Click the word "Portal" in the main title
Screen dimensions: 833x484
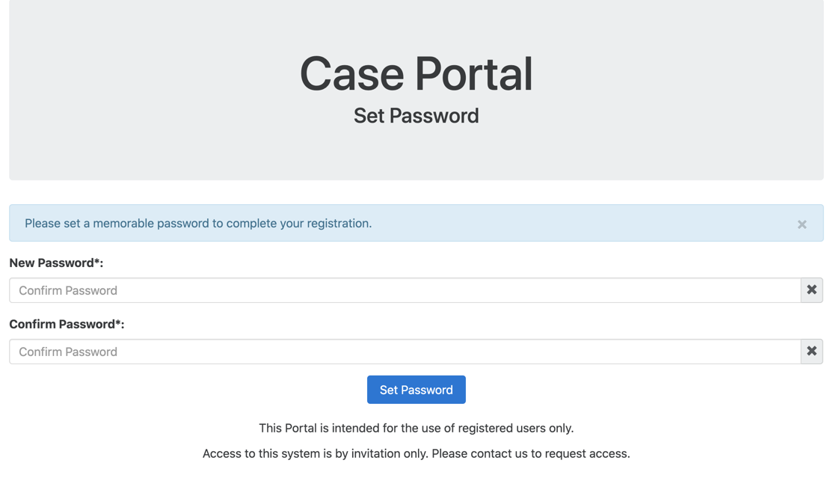pos(473,74)
